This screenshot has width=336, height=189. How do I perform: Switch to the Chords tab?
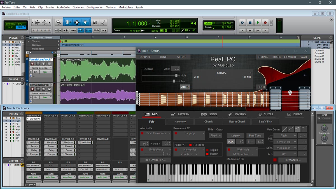tap(209, 122)
